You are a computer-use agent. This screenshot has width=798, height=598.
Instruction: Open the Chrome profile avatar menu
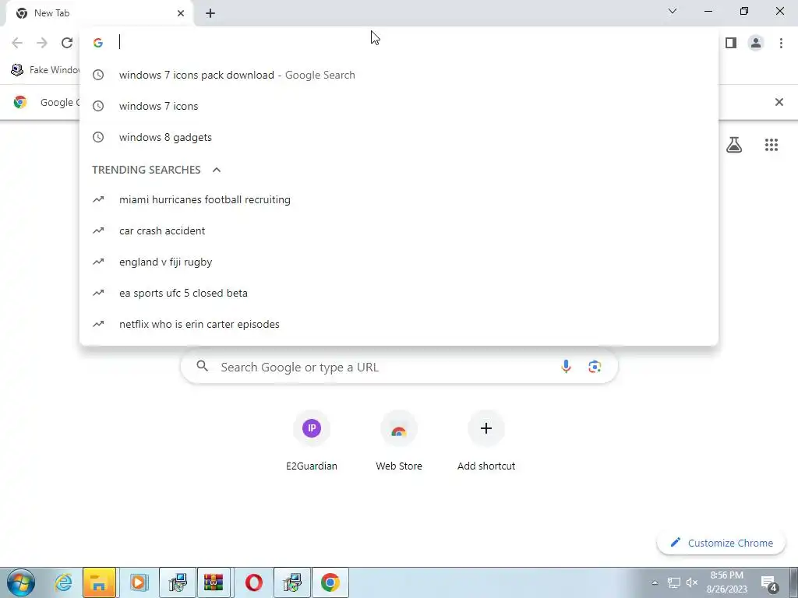[x=756, y=43]
